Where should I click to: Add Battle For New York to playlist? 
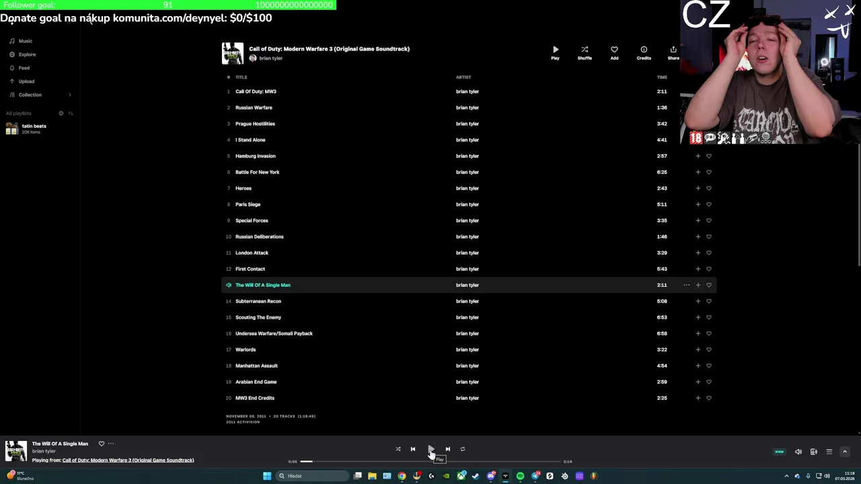[698, 172]
